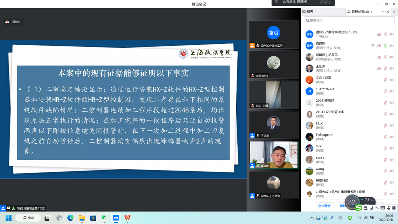Click the 录制中 recording indicator
Image resolution: width=398 pixels, height=224 pixels.
[x=14, y=22]
